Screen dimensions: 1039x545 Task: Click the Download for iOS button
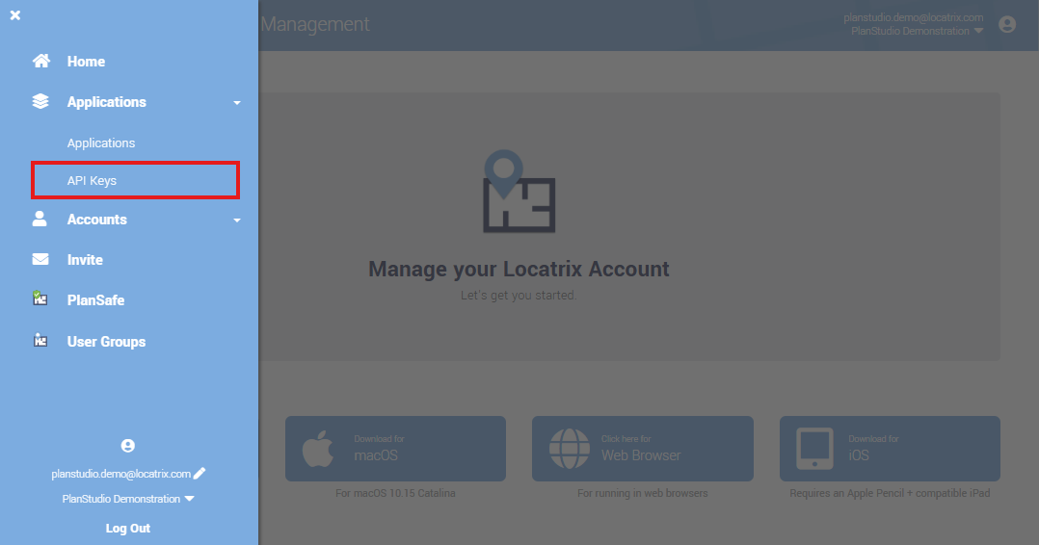pyautogui.click(x=890, y=449)
